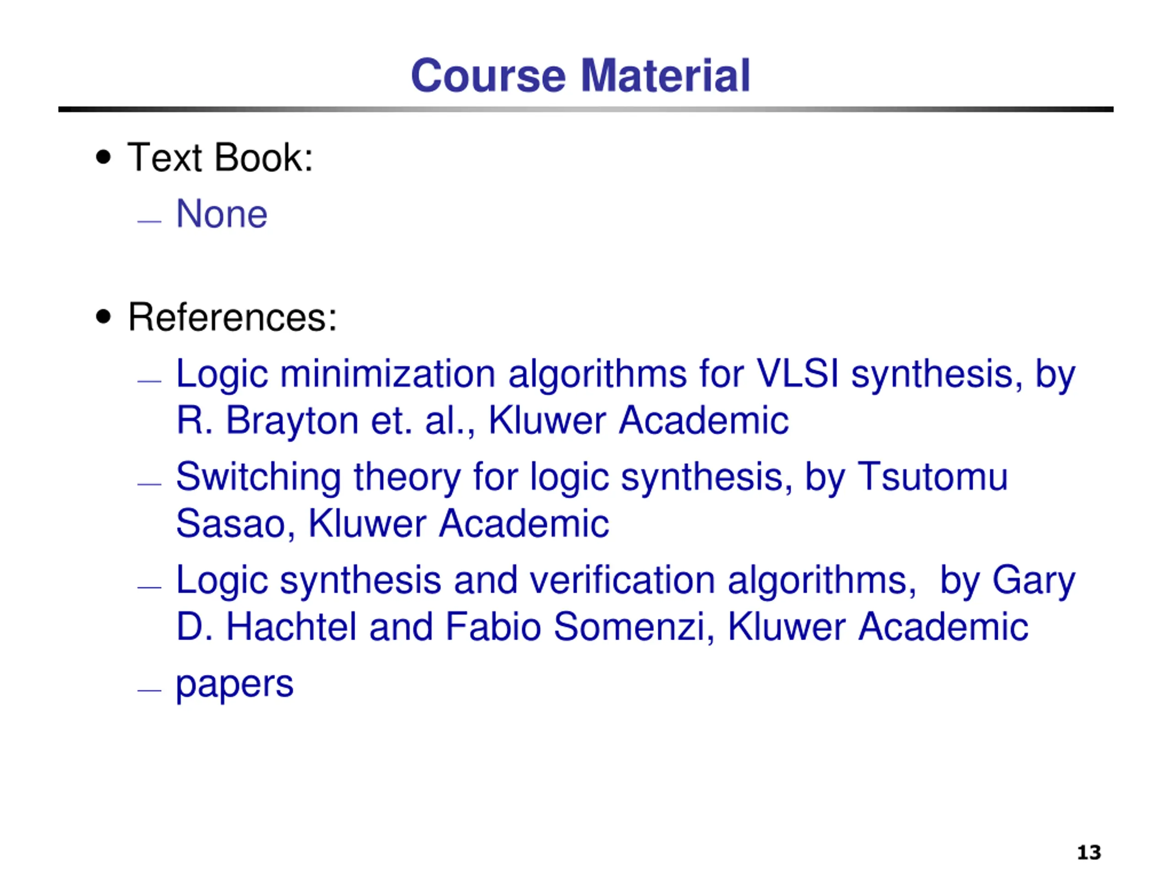Image resolution: width=1172 pixels, height=879 pixels.
Task: Click the "Sasao, Kluwer Academic" line
Action: click(x=392, y=523)
